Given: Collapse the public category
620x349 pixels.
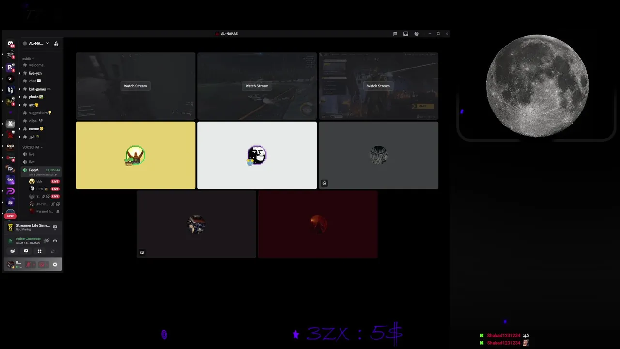Looking at the screenshot, I should coord(28,59).
